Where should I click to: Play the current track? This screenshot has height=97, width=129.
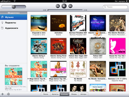(64, 6)
